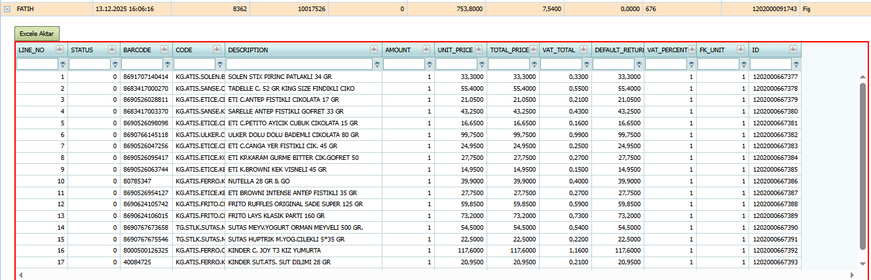Click the vertical scrollbar down arrow
The image size is (871, 280).
pyautogui.click(x=862, y=263)
